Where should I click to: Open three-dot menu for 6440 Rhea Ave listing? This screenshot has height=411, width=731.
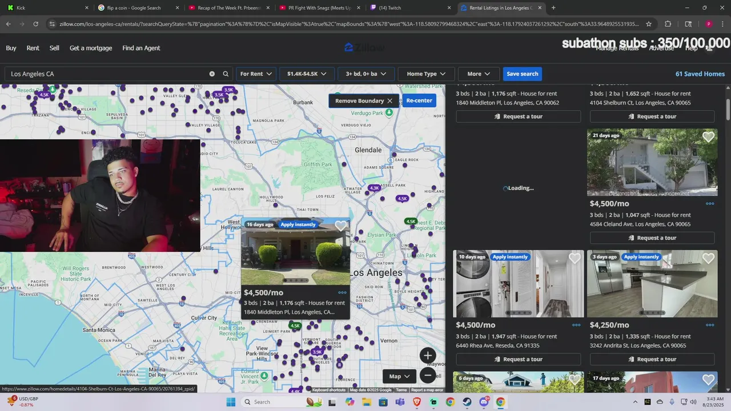pos(576,325)
